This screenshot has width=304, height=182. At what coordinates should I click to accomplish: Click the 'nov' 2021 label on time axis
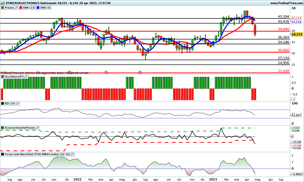54,179
